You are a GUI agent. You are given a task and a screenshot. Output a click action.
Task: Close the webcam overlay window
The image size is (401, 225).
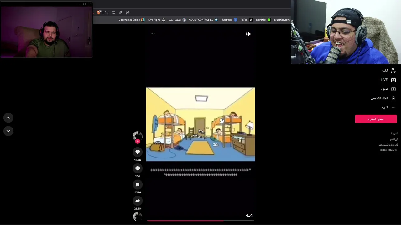(90, 4)
